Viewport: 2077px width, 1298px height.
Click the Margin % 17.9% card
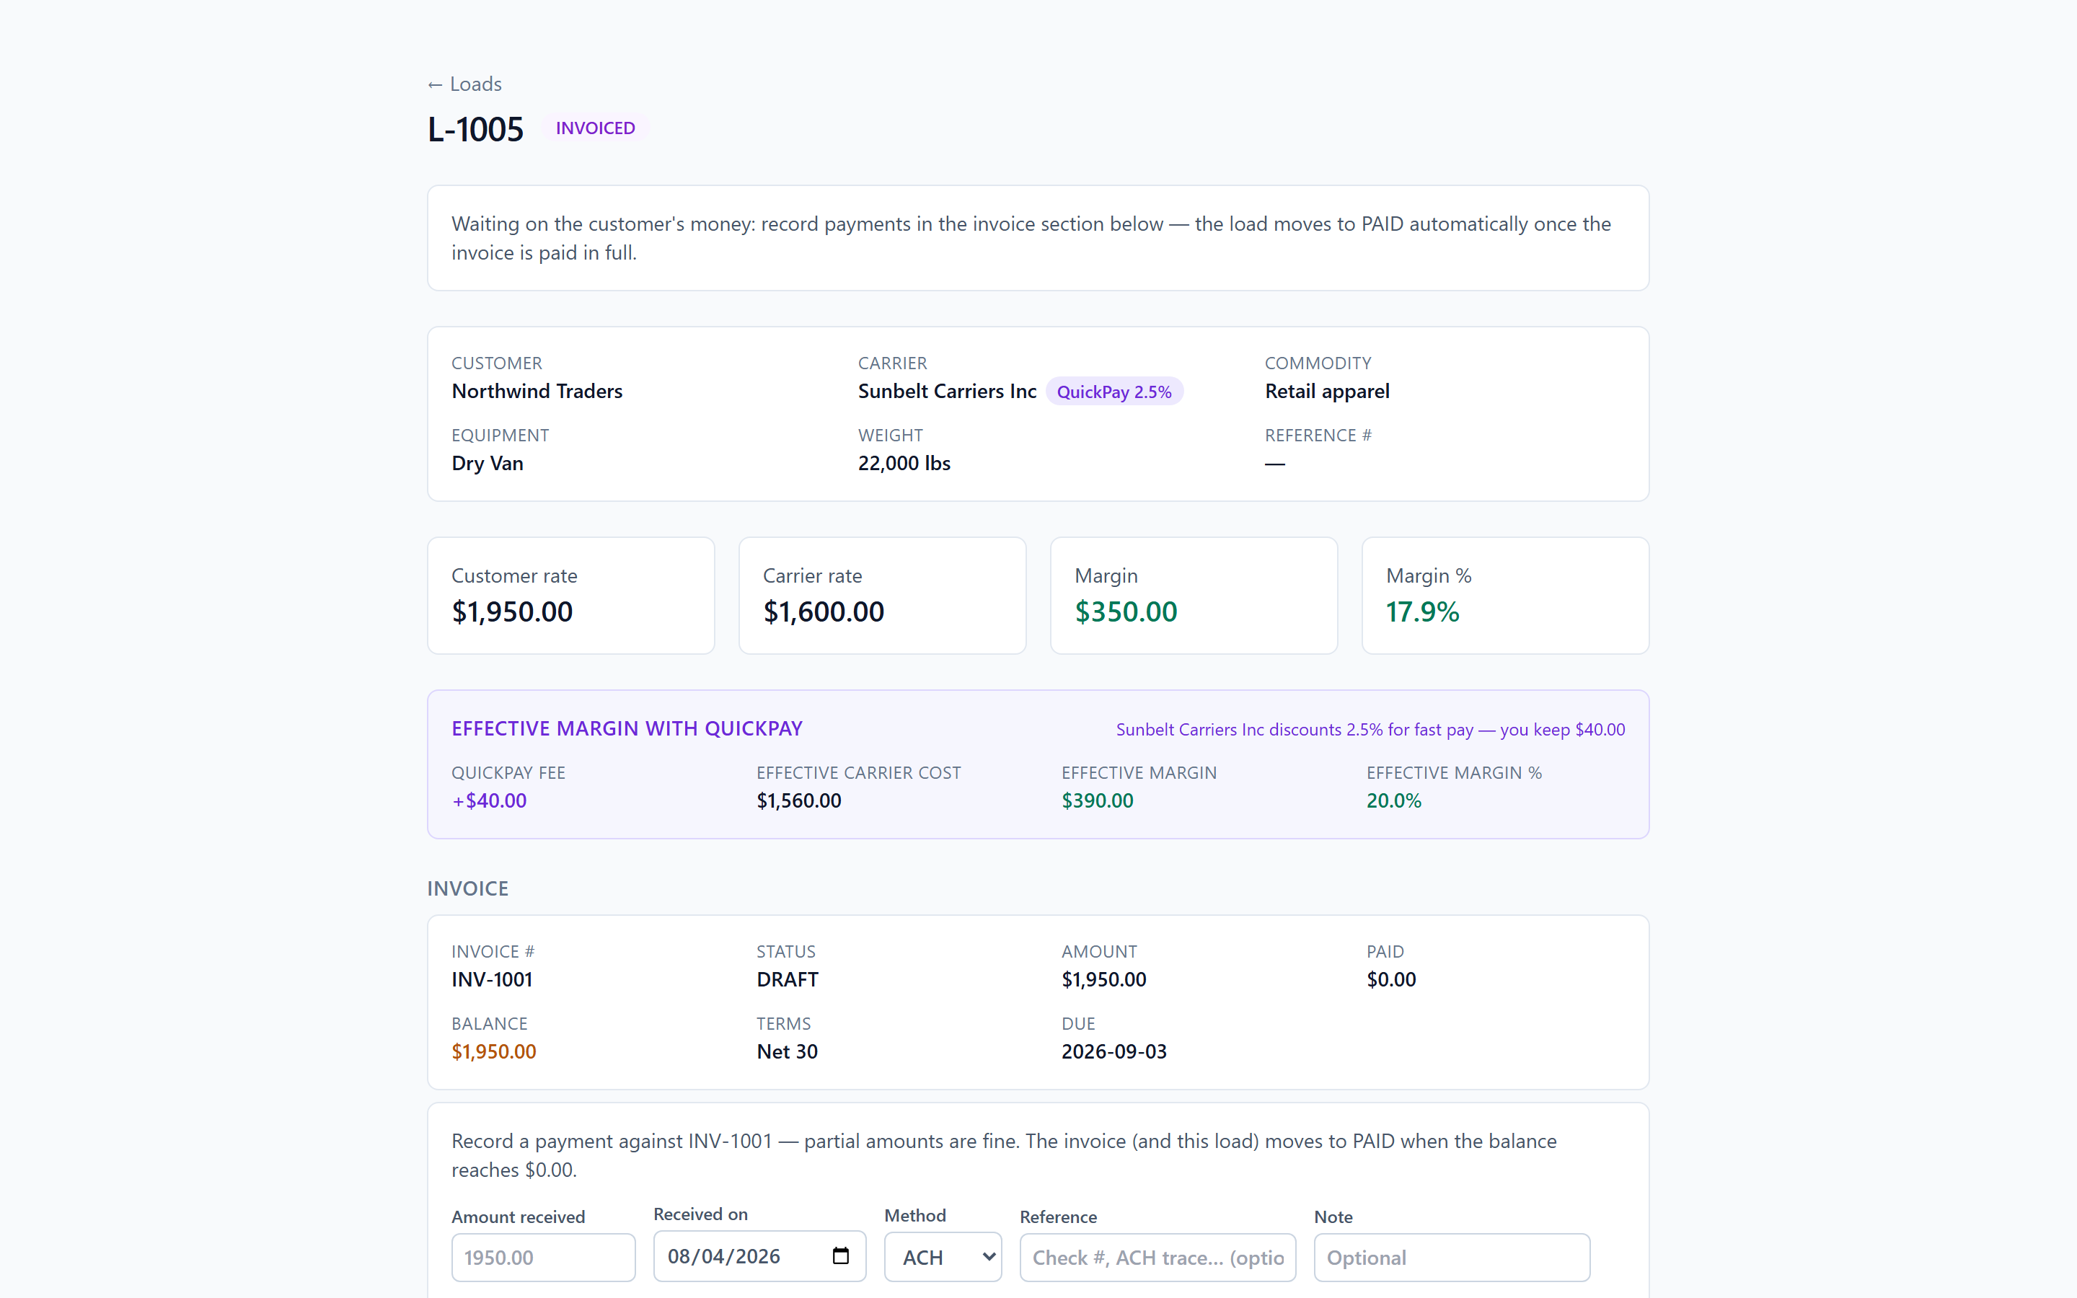(1505, 596)
